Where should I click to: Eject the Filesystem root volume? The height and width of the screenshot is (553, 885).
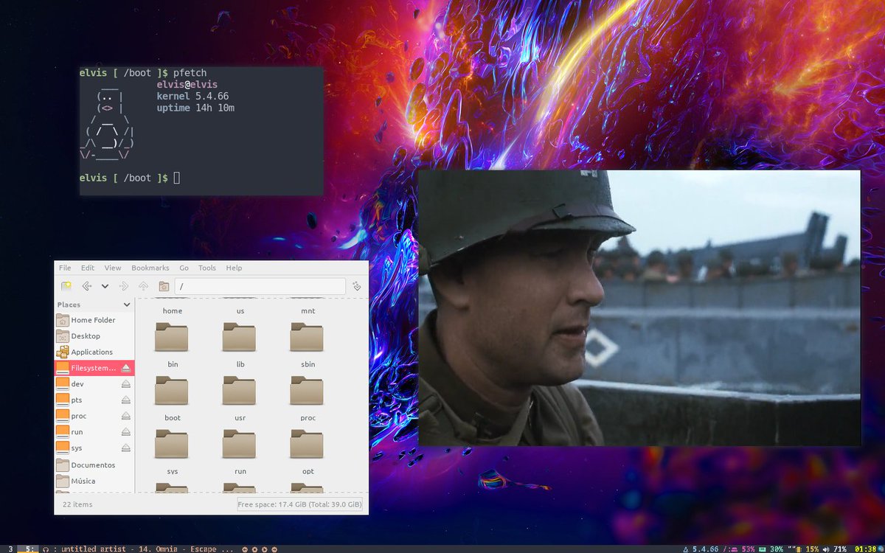coord(126,368)
